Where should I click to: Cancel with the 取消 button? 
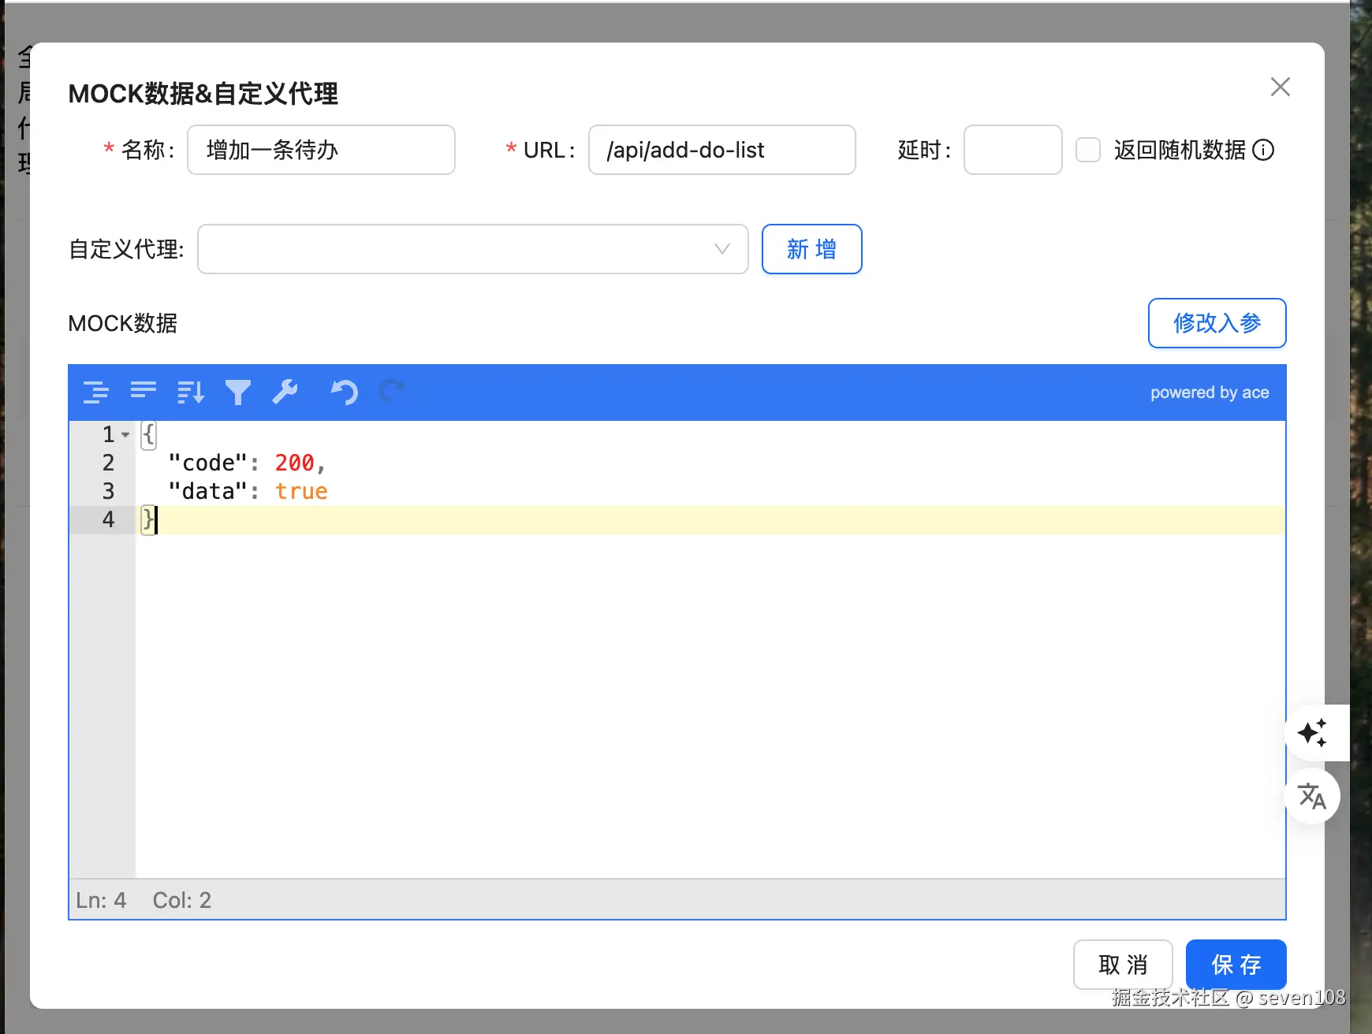point(1123,965)
